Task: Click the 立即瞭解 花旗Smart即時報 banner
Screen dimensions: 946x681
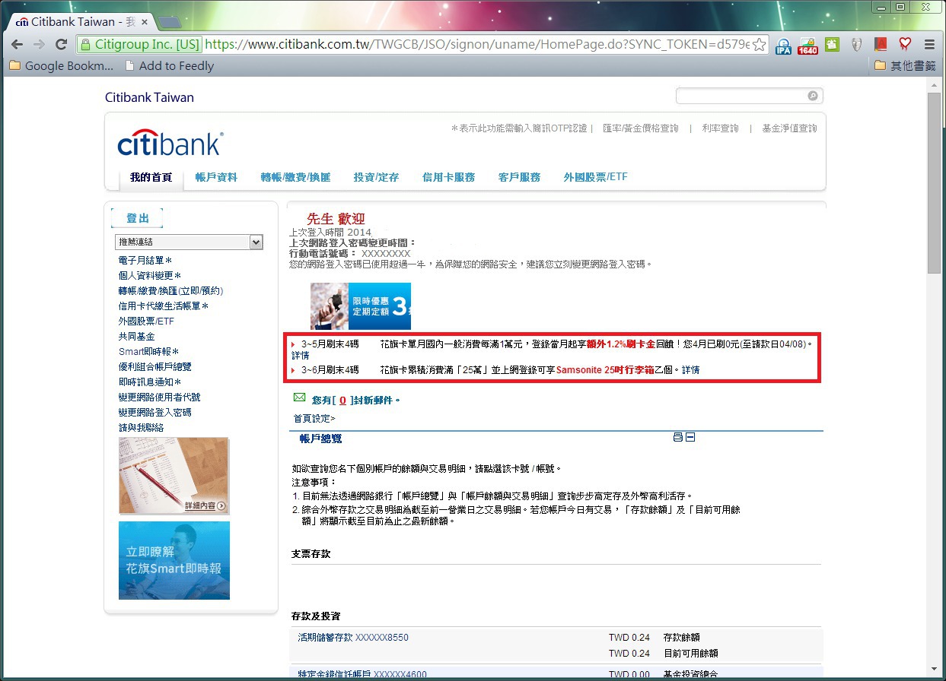Action: pos(174,560)
